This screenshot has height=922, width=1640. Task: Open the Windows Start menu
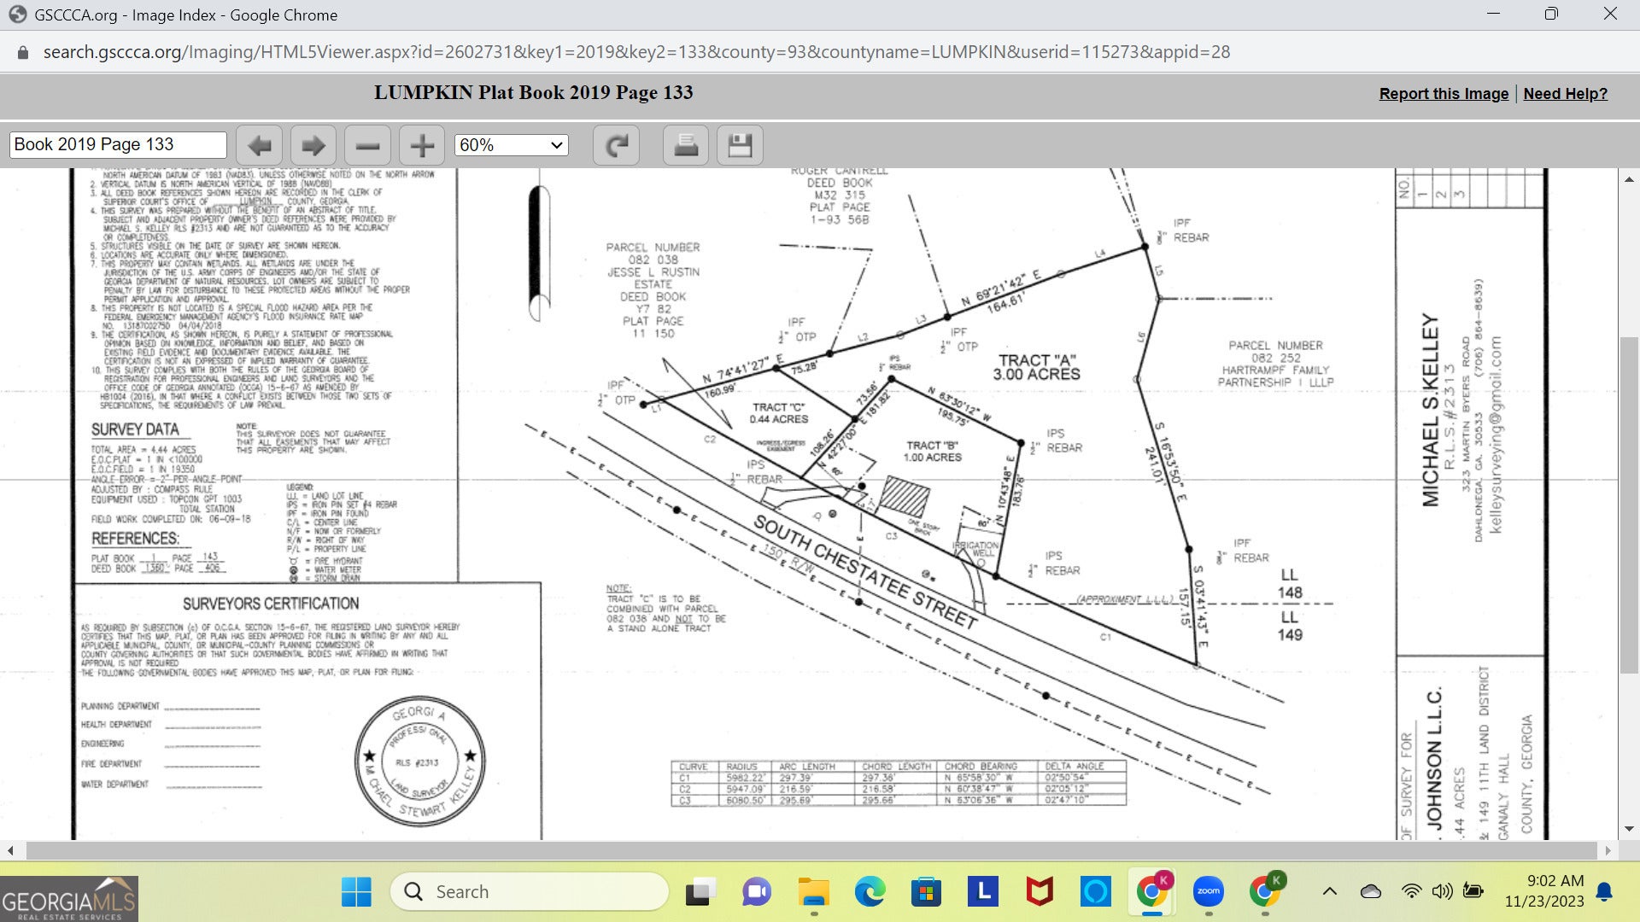356,892
